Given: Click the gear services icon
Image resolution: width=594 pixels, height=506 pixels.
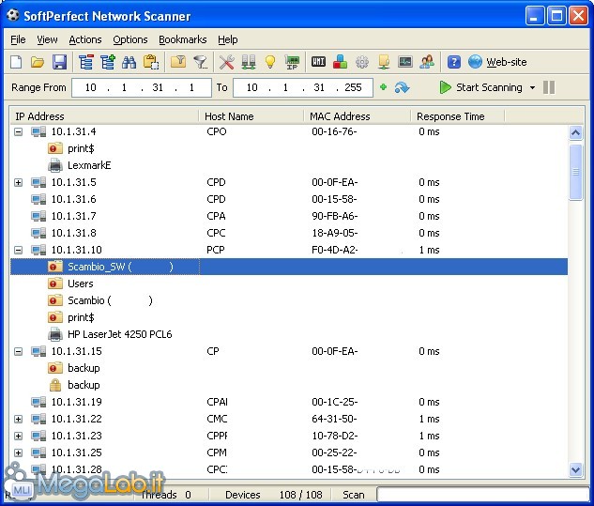Looking at the screenshot, I should pos(362,62).
